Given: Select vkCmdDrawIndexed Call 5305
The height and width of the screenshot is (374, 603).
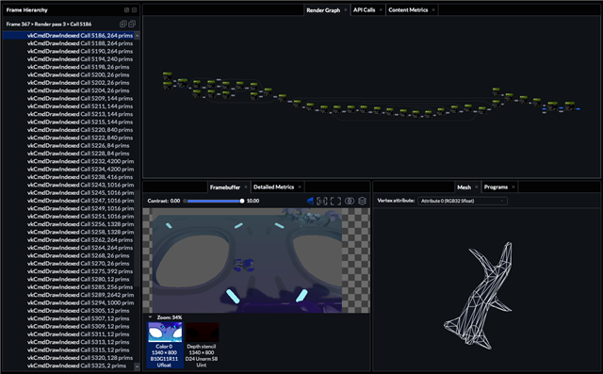Looking at the screenshot, I should tap(69, 311).
